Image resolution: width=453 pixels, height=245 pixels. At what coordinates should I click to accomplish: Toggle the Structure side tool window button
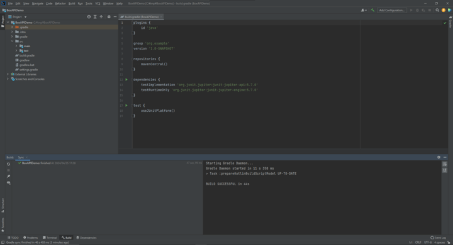coord(3,205)
